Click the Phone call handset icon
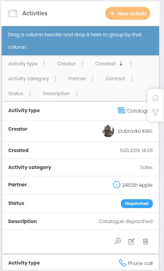Viewport: 164px width, 271px height. pos(123,263)
